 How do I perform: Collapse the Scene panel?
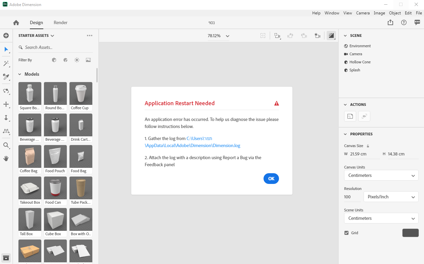(x=345, y=36)
